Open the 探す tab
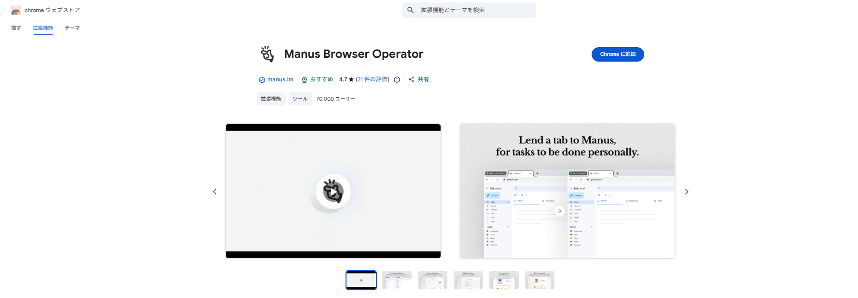Viewport: 858px width, 298px height. (16, 28)
